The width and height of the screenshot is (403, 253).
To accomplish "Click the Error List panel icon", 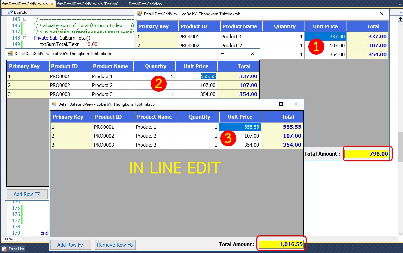I will (4, 249).
